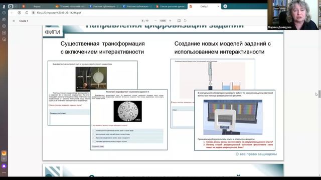This screenshot has height=180, width=321.
Task: Open sidebar more options dots
Action: [4, 172]
